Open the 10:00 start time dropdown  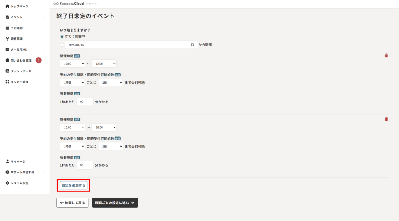tap(72, 64)
